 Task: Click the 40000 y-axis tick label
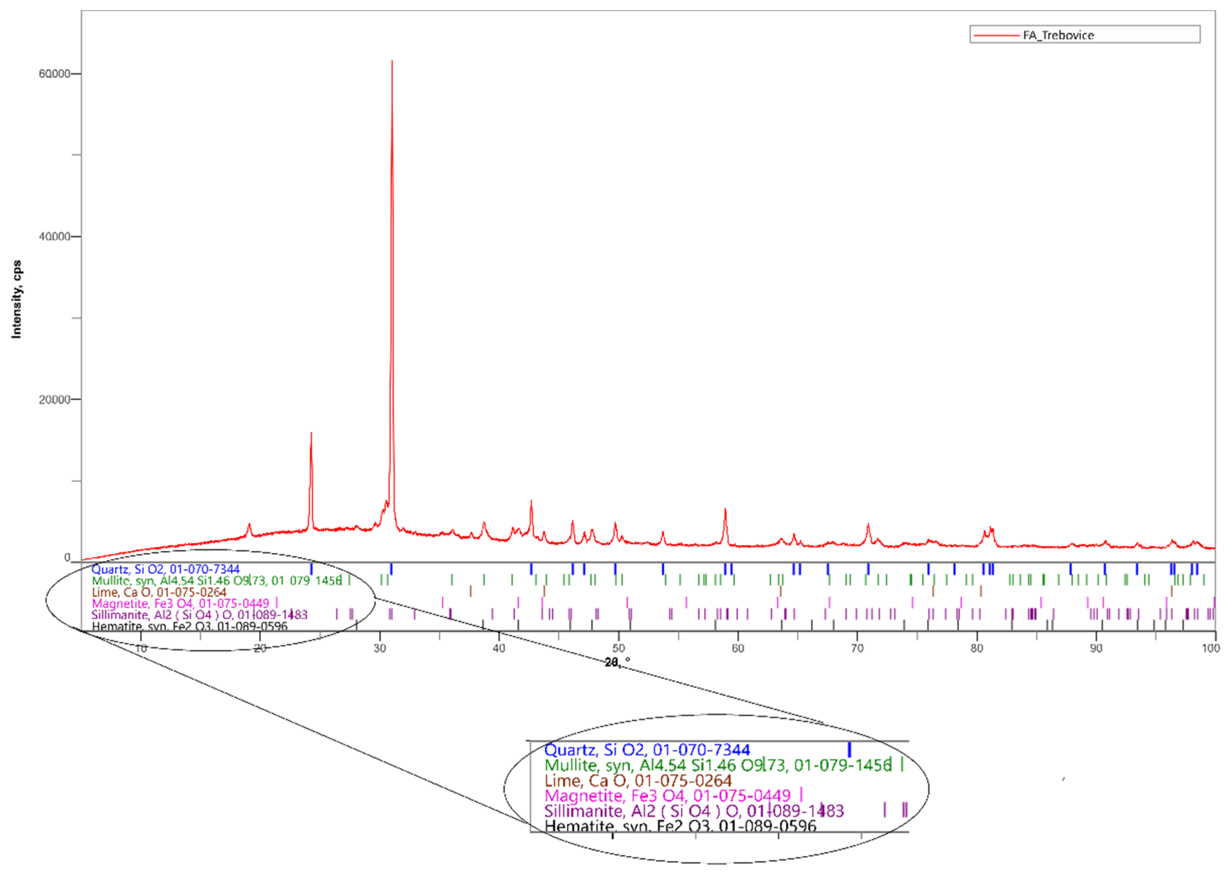point(54,236)
